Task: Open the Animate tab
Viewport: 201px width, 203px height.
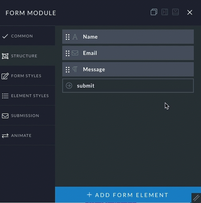Action: (28, 135)
